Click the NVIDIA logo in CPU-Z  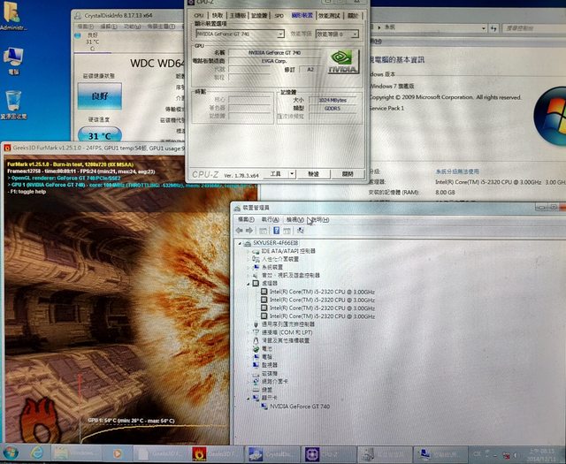342,60
